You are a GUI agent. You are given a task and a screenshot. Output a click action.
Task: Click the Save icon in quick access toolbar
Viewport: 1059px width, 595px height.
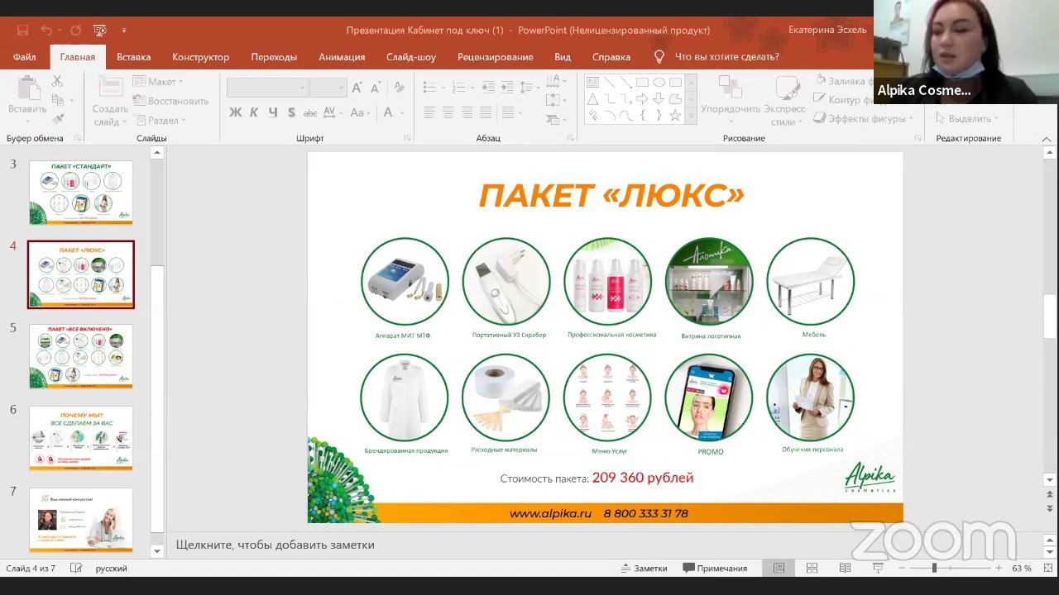(22, 31)
